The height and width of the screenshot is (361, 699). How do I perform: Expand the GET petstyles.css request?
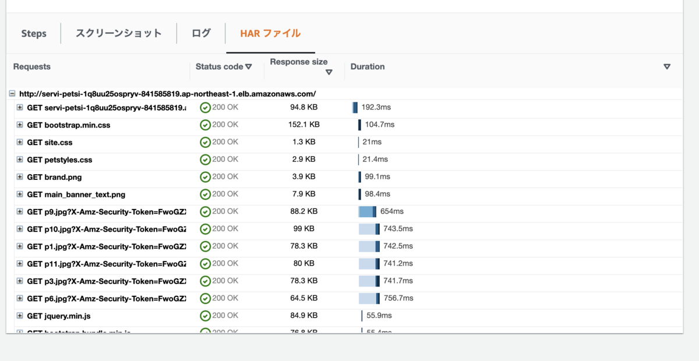[20, 160]
